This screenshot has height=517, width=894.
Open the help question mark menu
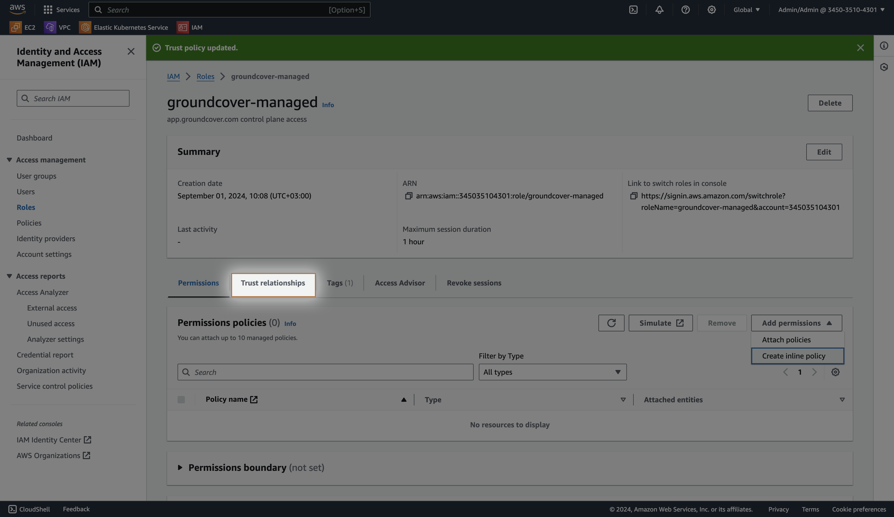click(685, 10)
